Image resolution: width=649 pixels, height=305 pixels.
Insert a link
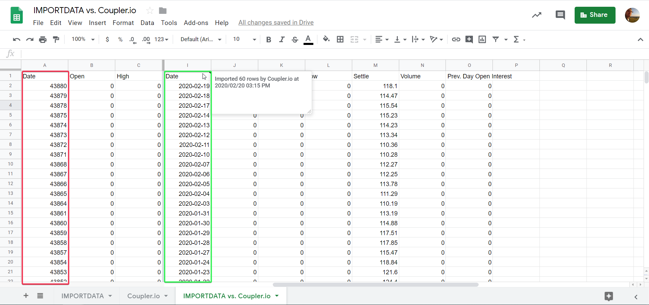coord(456,40)
